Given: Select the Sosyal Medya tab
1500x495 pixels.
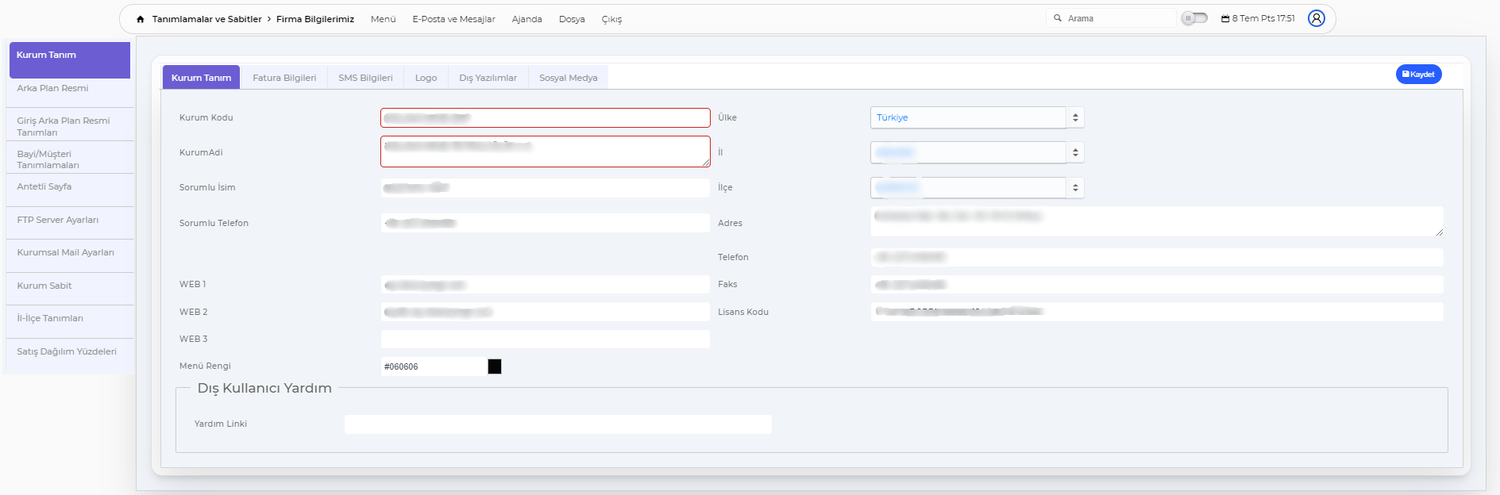Looking at the screenshot, I should tap(568, 78).
